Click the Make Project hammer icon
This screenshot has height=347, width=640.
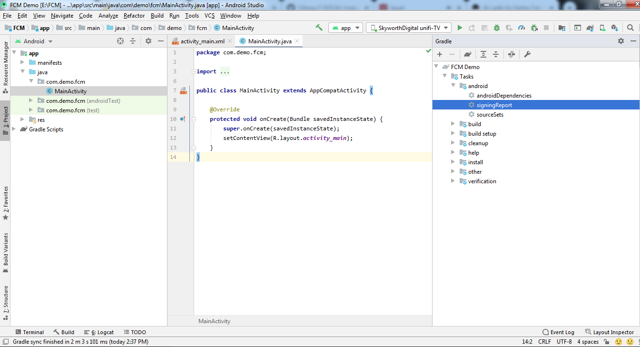[x=319, y=28]
